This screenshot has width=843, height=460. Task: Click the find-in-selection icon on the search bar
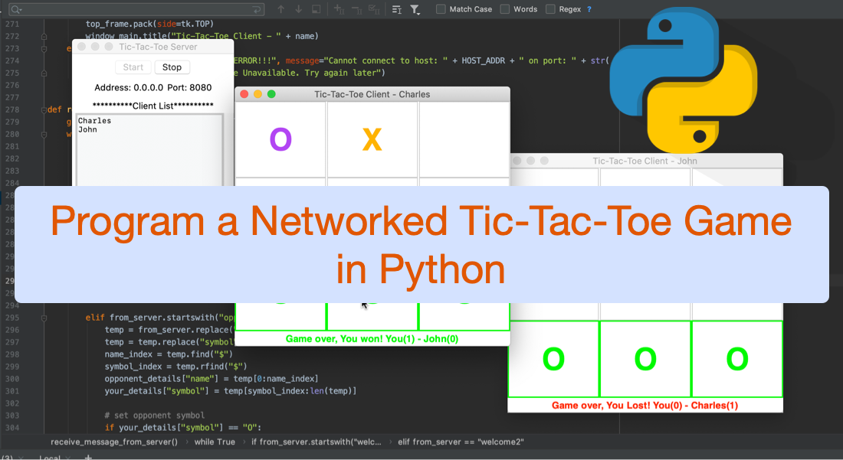click(316, 8)
